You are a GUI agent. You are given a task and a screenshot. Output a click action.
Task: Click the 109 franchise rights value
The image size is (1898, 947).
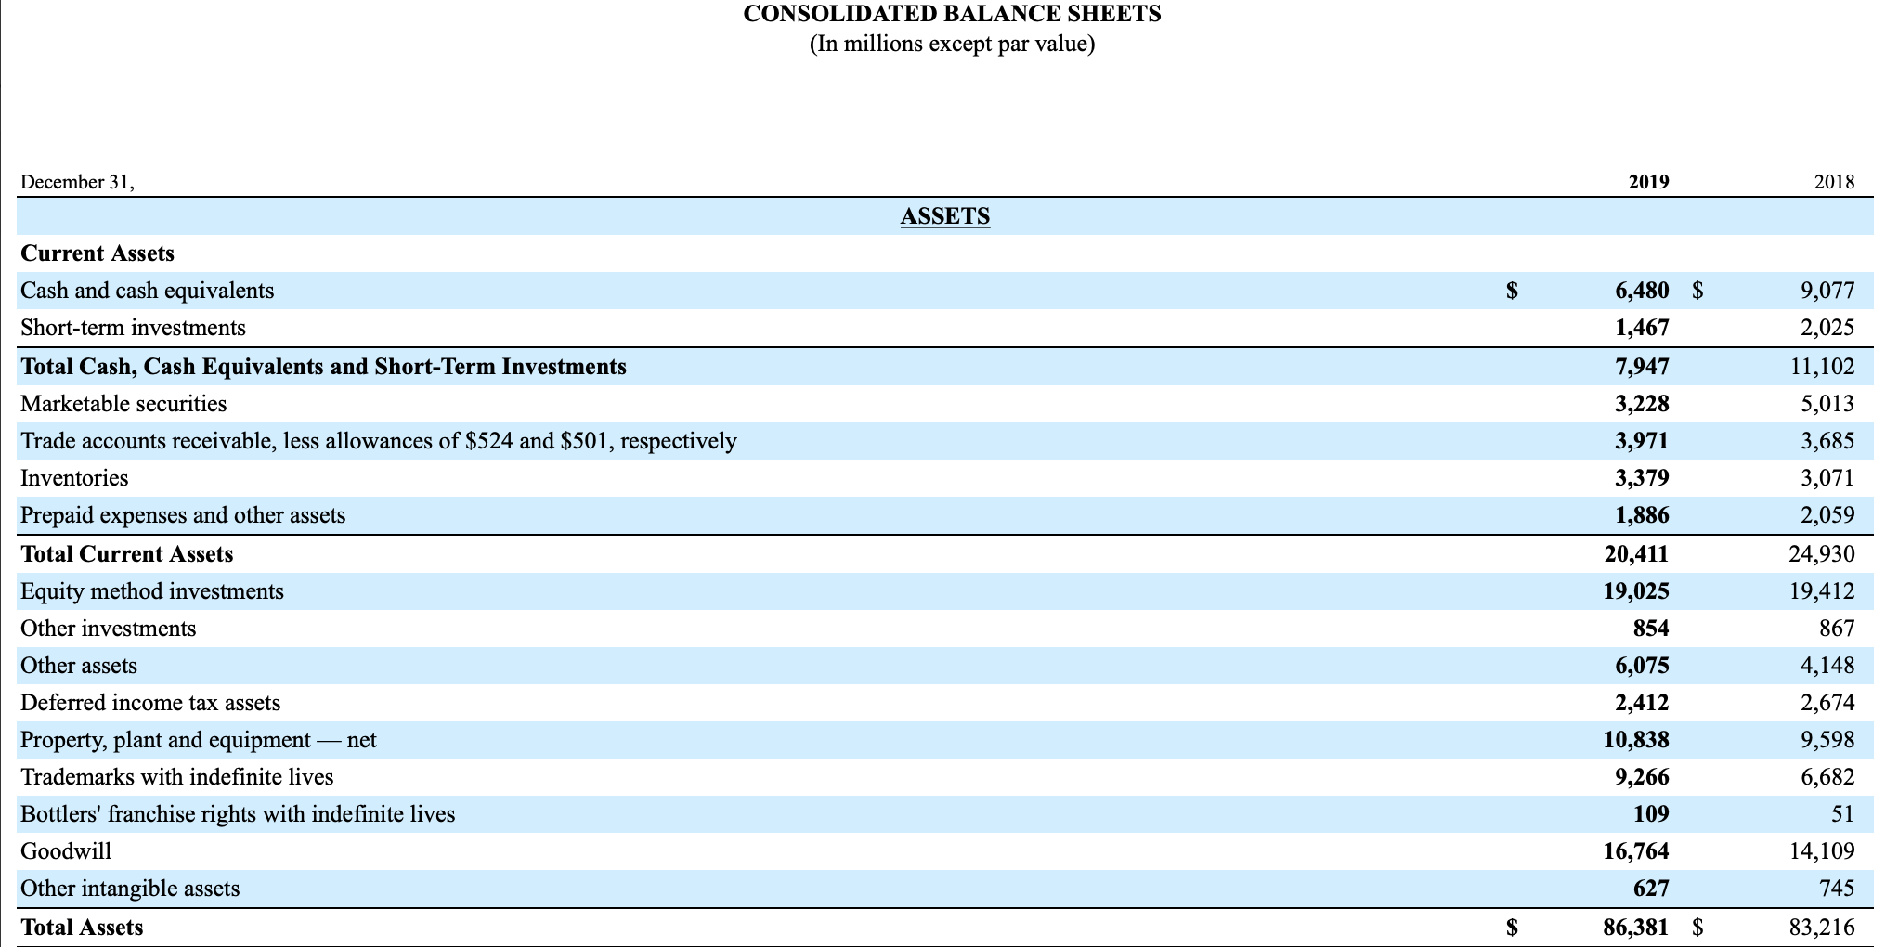click(x=1651, y=814)
